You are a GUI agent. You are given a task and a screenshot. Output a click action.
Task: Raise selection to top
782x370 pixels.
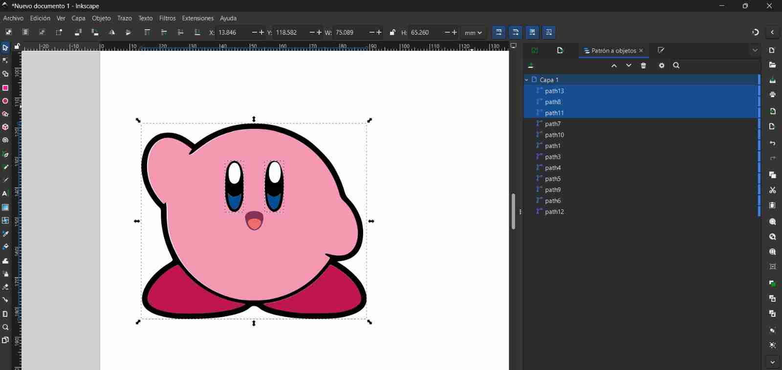[147, 32]
